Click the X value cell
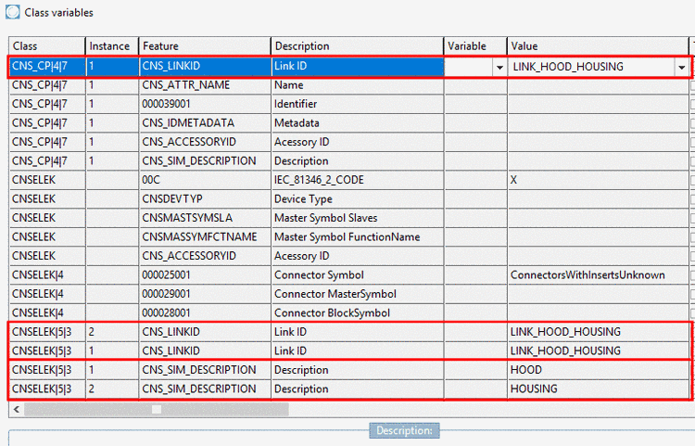Image resolution: width=695 pixels, height=446 pixels. coord(598,180)
